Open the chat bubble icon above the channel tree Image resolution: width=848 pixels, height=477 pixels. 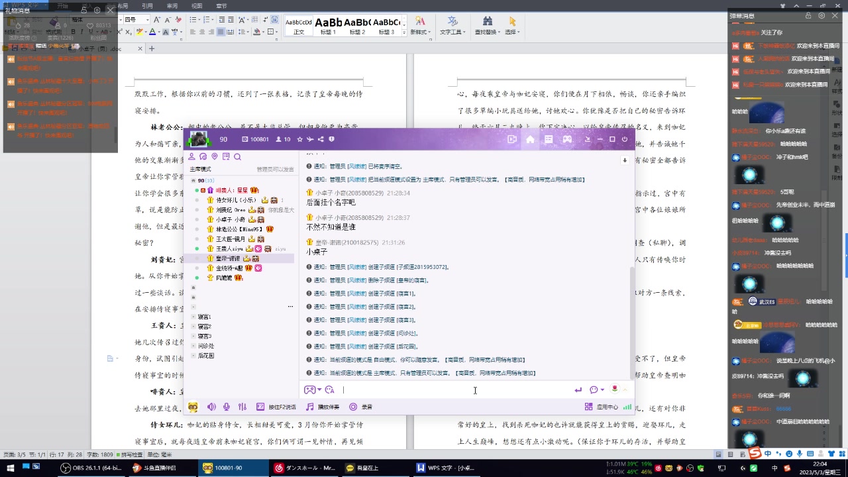tap(203, 156)
